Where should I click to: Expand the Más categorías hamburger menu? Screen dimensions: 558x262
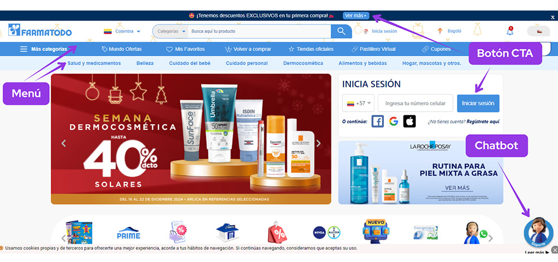(43, 49)
